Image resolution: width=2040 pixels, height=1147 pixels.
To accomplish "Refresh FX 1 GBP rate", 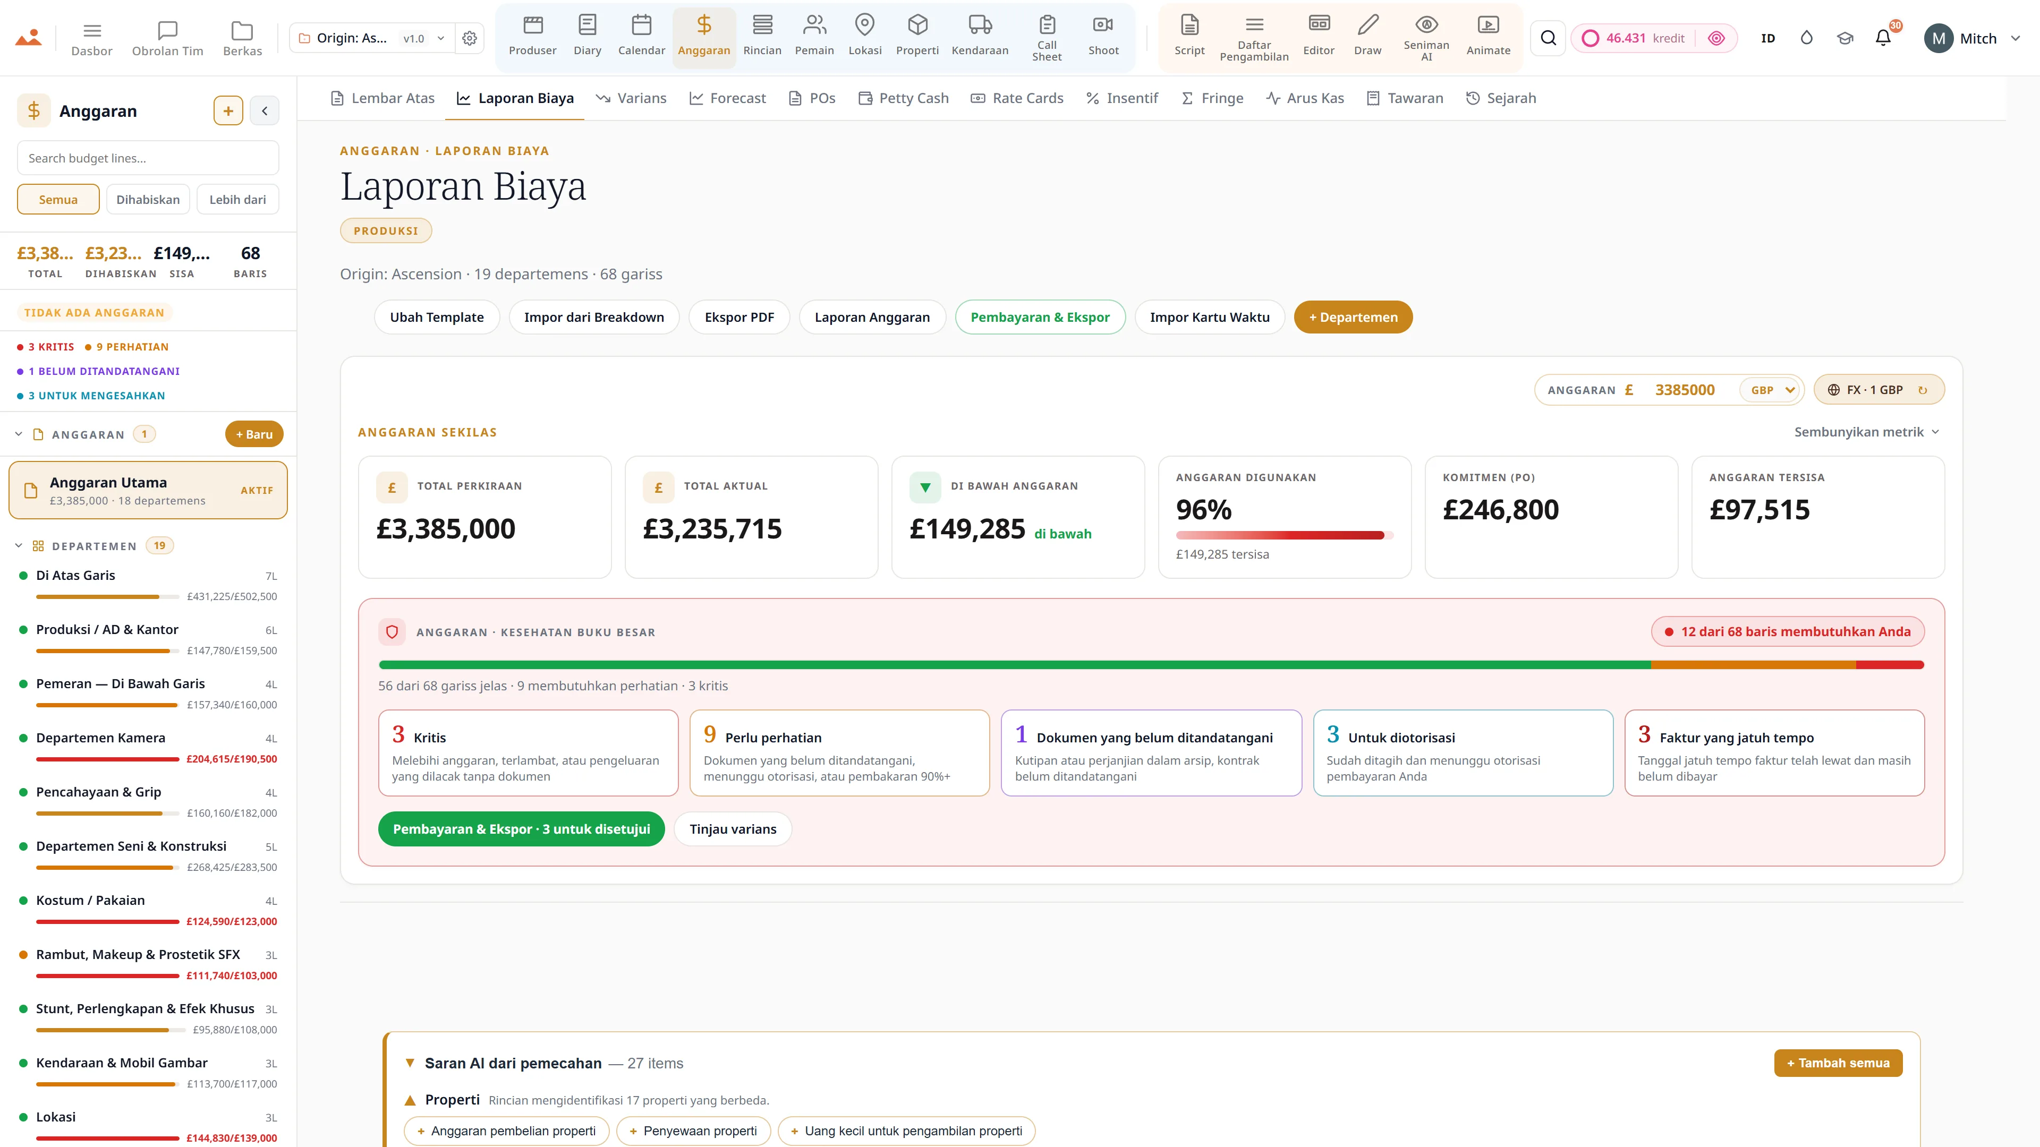I will click(1922, 389).
